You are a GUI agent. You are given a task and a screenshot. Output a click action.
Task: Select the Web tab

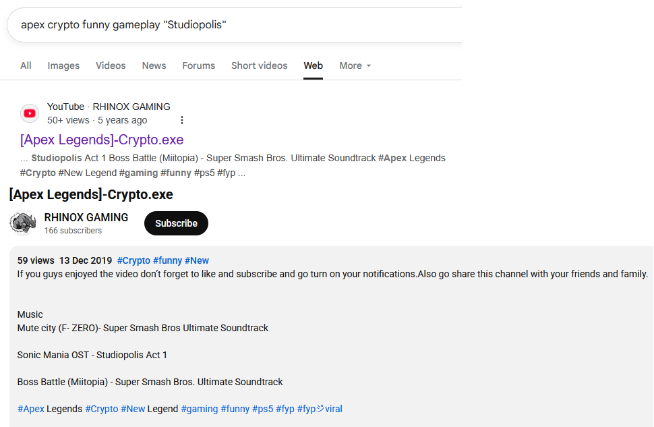tap(313, 65)
